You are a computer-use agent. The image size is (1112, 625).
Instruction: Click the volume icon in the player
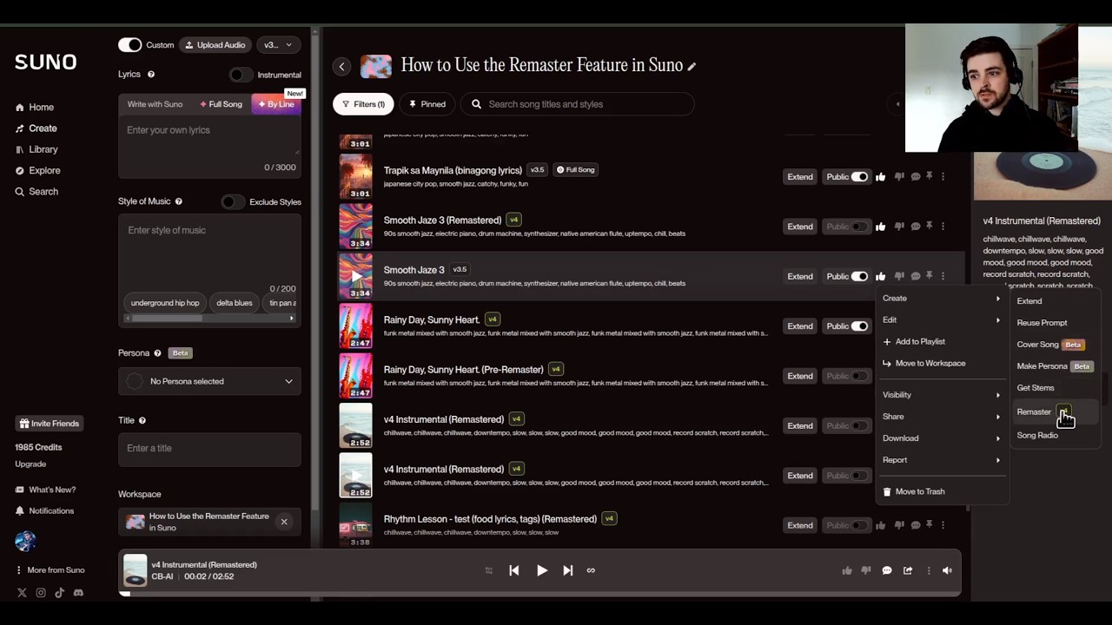947,570
